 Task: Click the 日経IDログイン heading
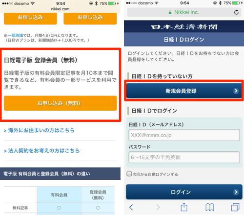click(x=184, y=40)
